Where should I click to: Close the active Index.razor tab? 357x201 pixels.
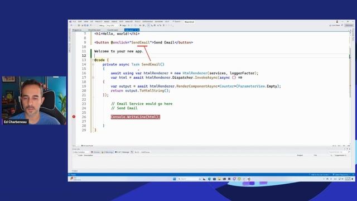138,30
